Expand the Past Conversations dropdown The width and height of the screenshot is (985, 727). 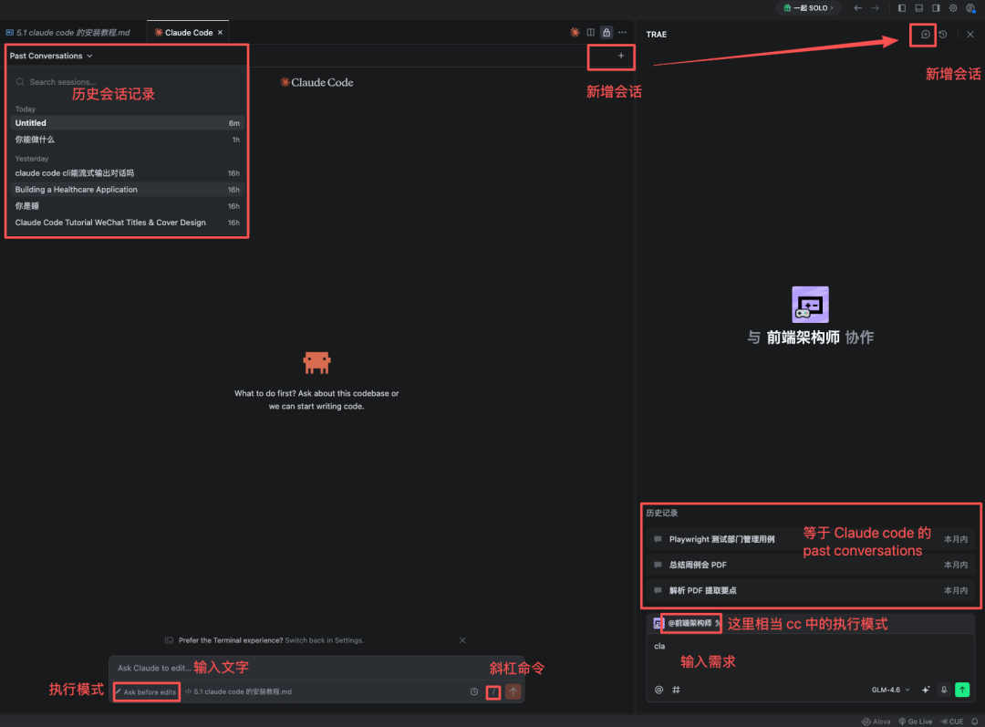pos(51,56)
